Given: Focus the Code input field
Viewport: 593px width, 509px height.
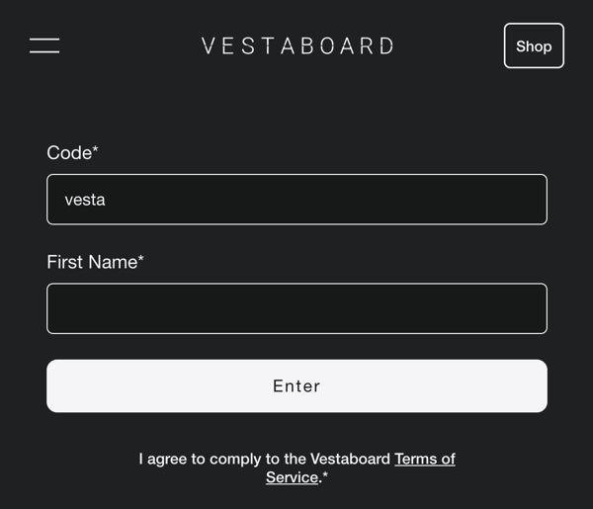Looking at the screenshot, I should [x=296, y=200].
